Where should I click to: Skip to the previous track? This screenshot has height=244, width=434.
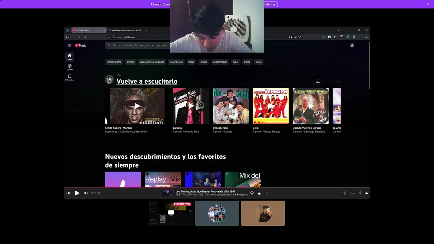pos(68,193)
